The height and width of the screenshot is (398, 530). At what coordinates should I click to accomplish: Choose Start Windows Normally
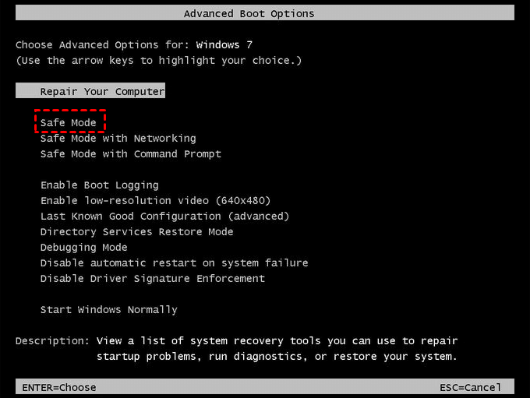[108, 310]
